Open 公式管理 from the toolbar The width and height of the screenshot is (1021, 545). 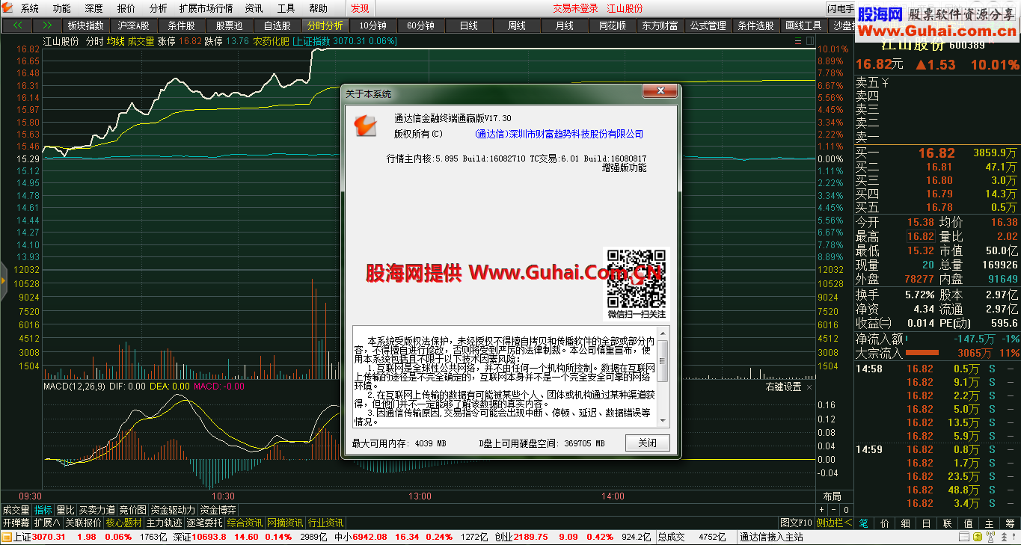click(708, 25)
